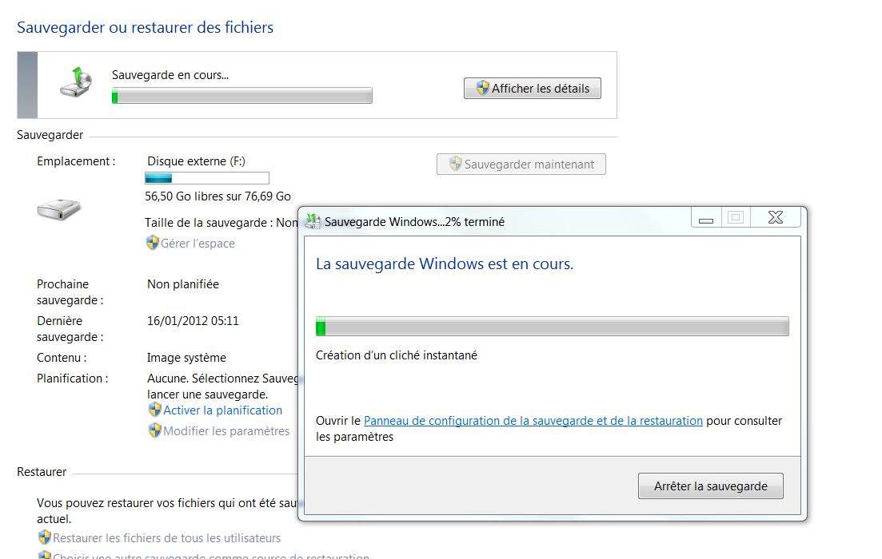The height and width of the screenshot is (559, 882).
Task: Click the status Création d'un cliché instantané
Action: click(x=397, y=355)
